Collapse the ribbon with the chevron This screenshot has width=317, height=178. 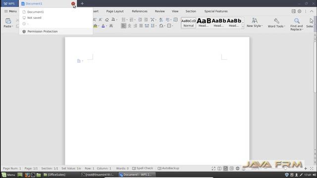pyautogui.click(x=312, y=11)
